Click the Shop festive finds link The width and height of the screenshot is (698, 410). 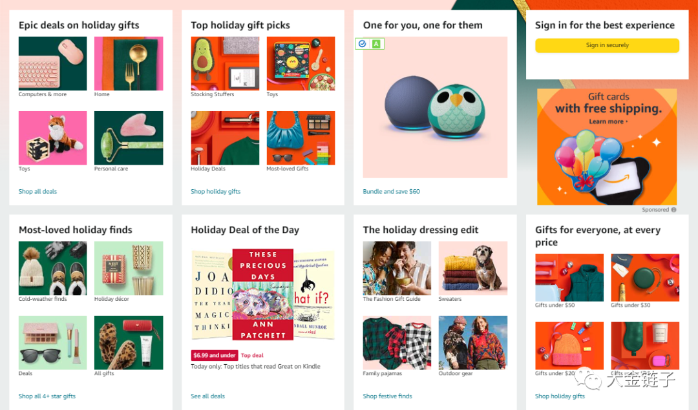[387, 396]
